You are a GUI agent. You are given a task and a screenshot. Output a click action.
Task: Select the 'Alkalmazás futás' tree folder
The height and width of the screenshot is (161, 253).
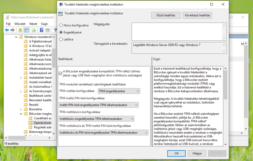(38, 59)
